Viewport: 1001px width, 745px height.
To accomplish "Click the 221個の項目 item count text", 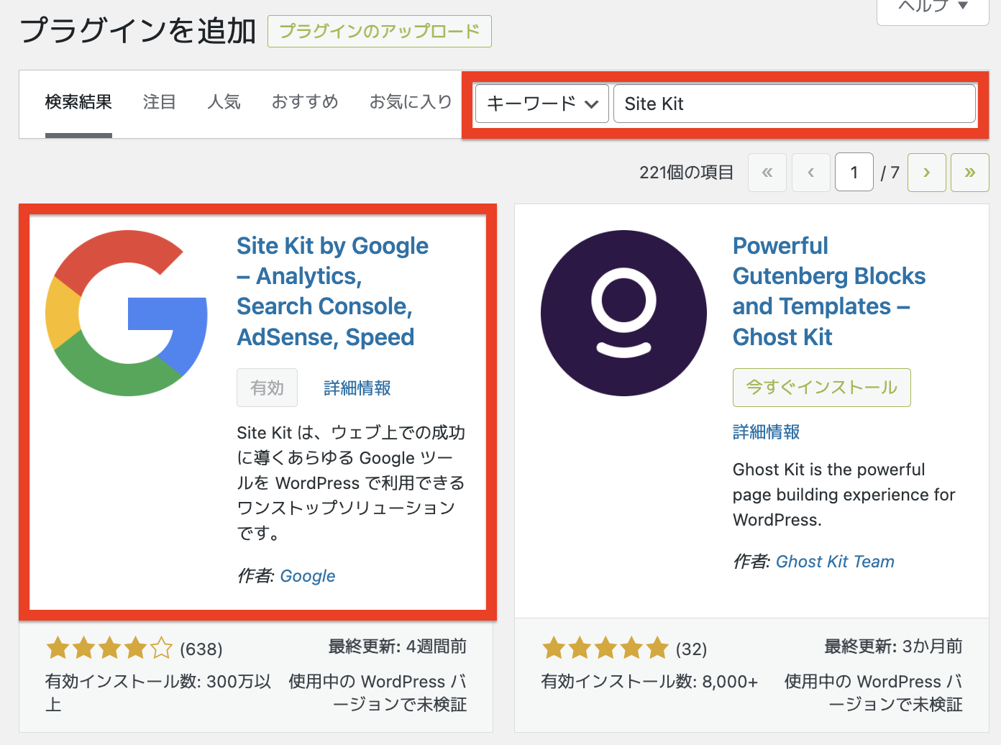I will coord(687,173).
